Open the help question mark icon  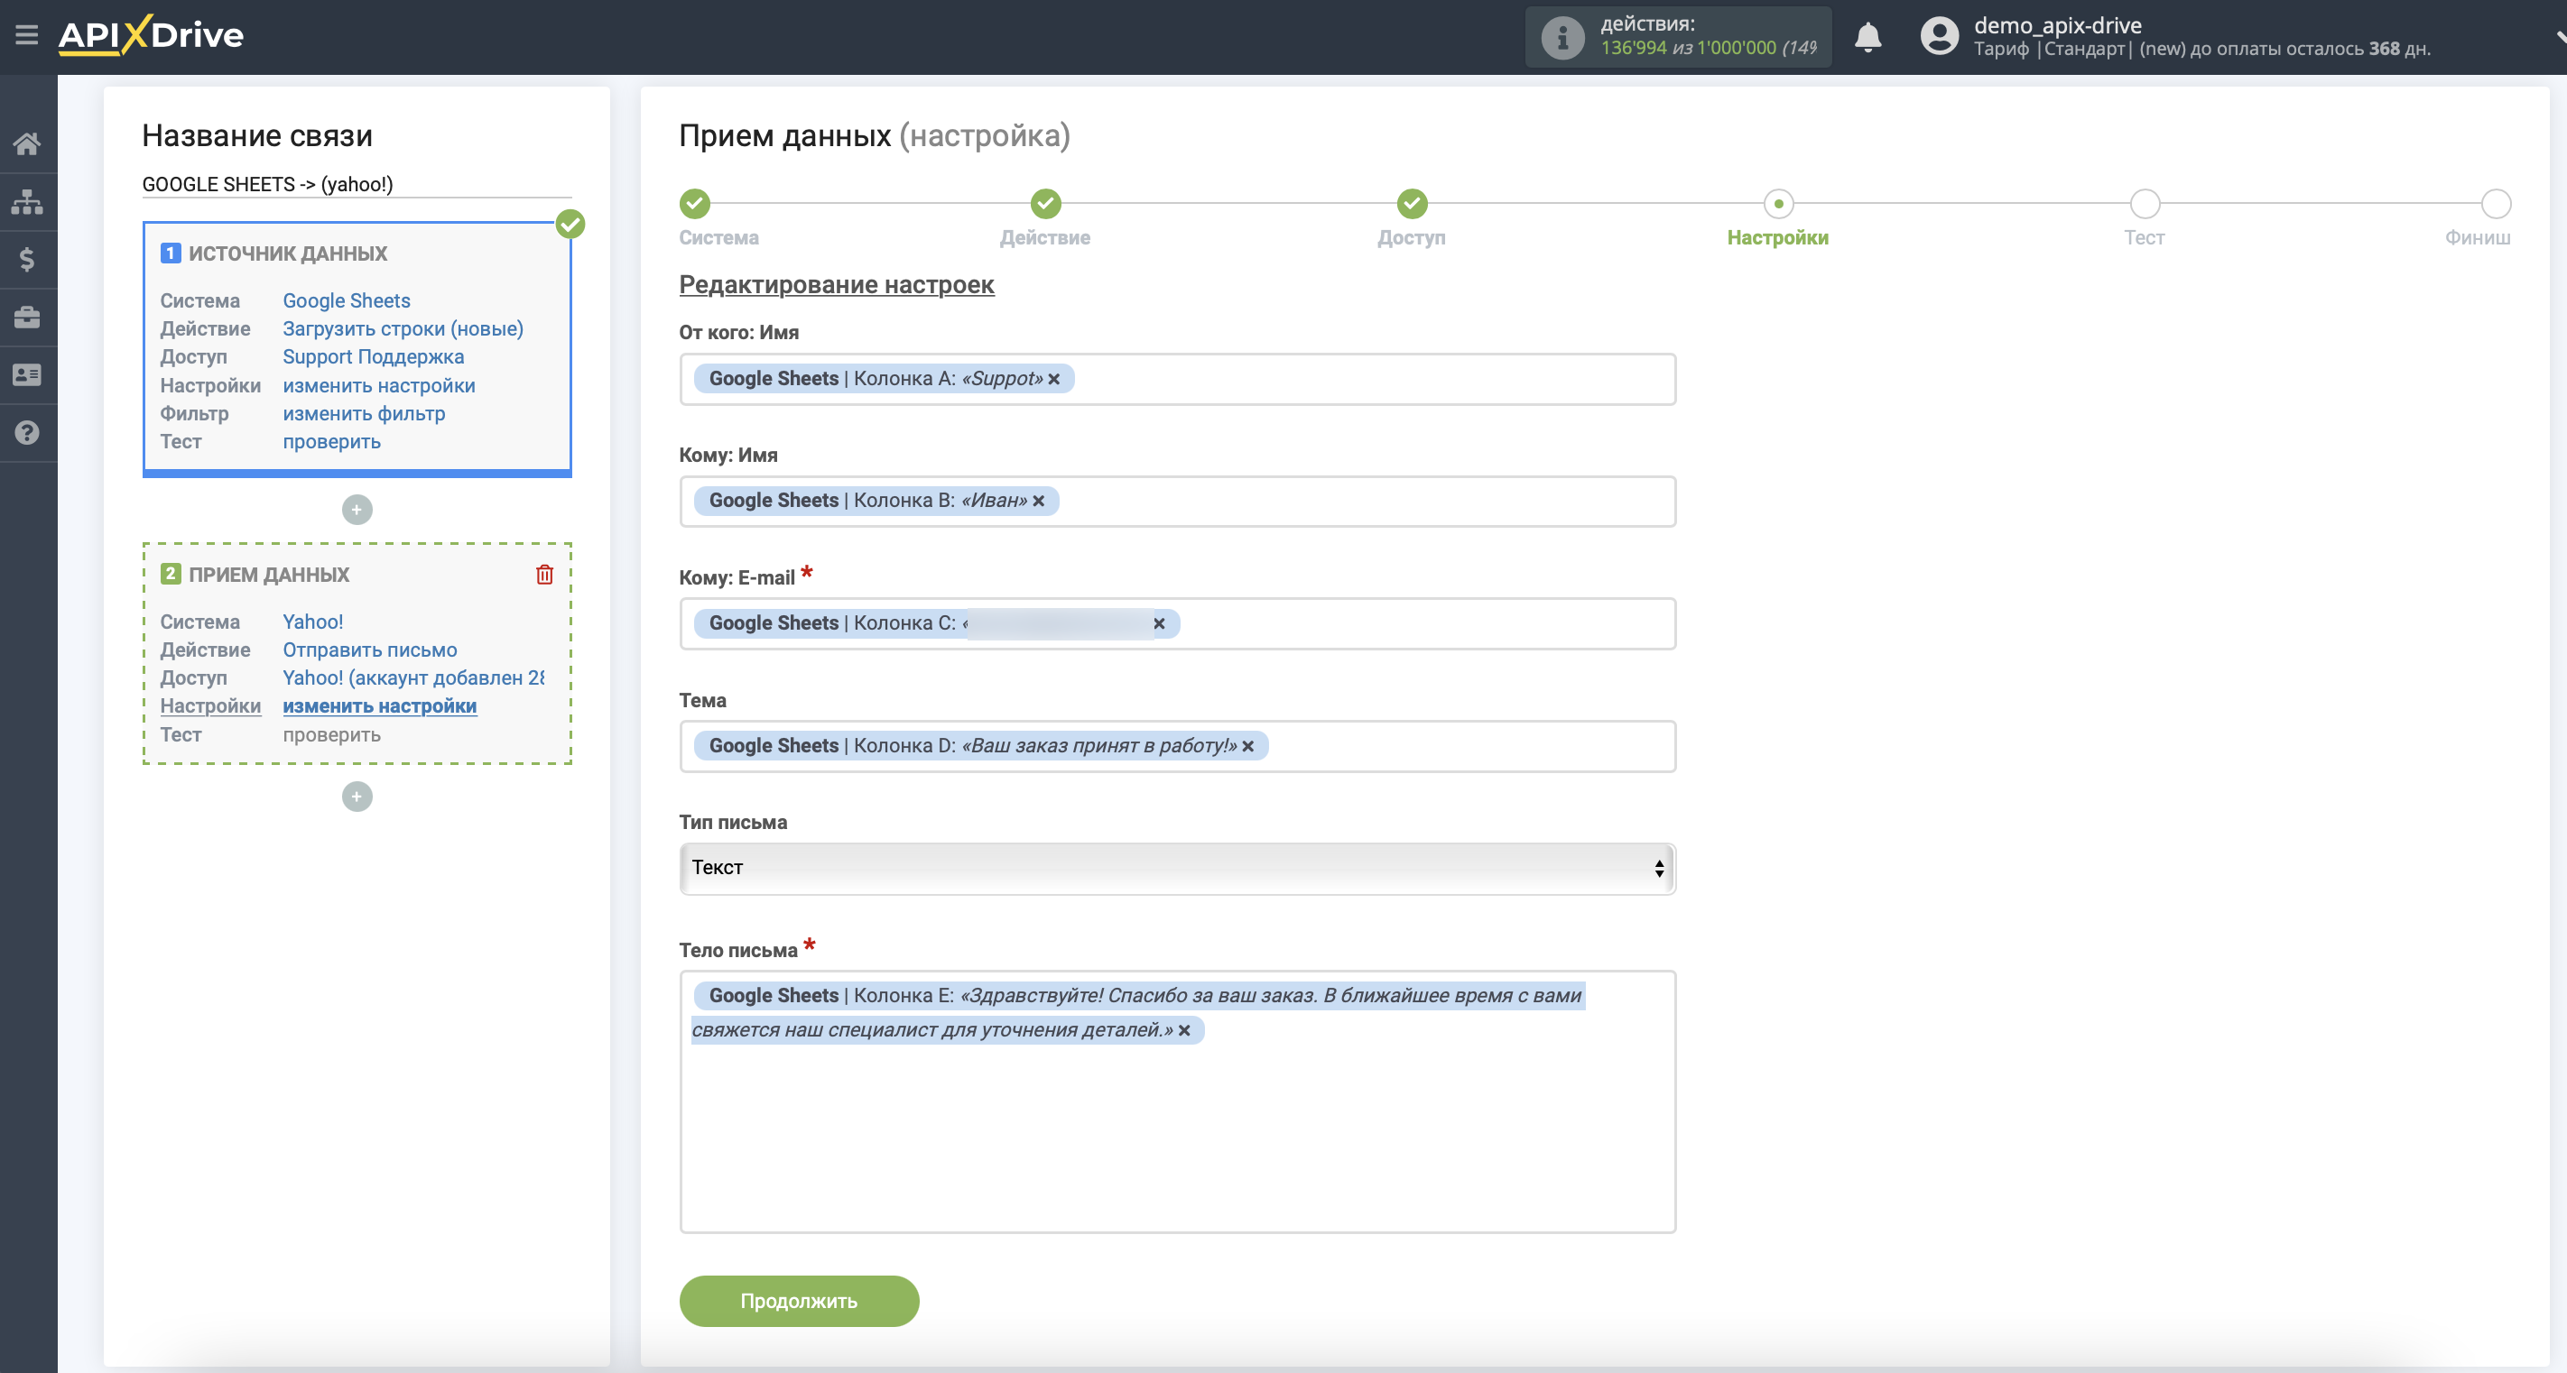[27, 433]
